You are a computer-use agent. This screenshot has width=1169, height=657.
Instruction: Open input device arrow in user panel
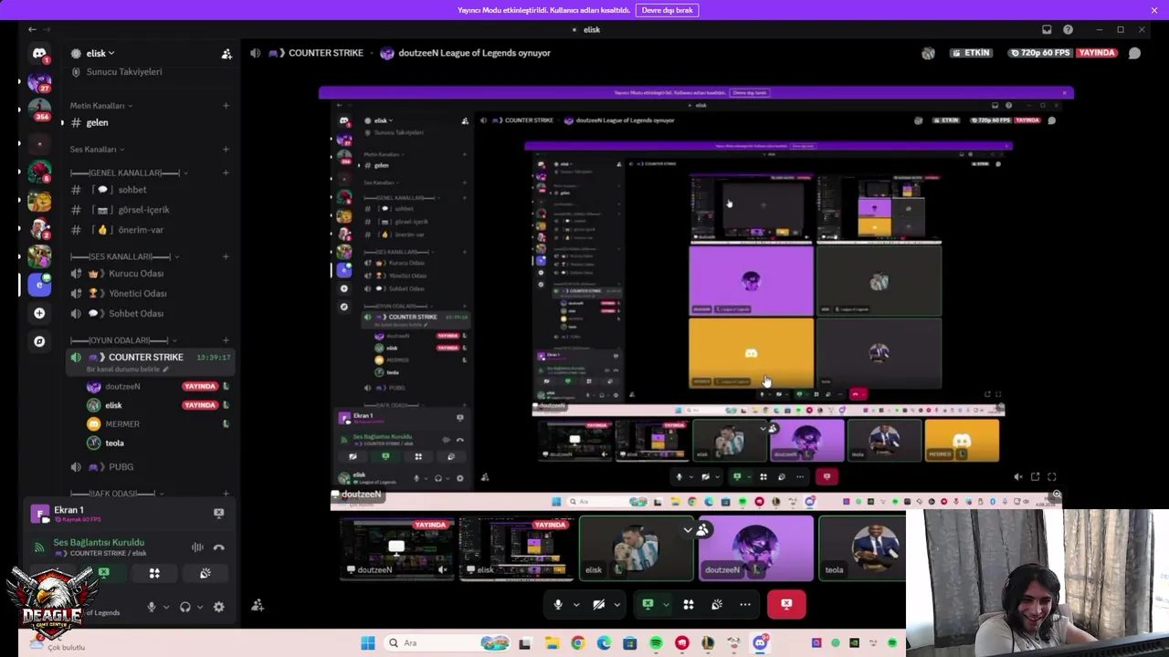tap(165, 607)
